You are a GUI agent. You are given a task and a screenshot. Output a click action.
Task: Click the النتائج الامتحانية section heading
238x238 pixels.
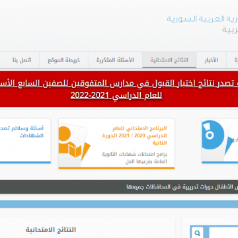coord(51,230)
